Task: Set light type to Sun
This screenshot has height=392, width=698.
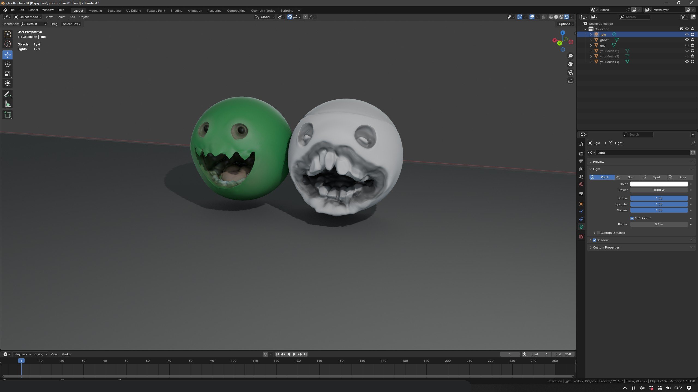Action: click(628, 177)
